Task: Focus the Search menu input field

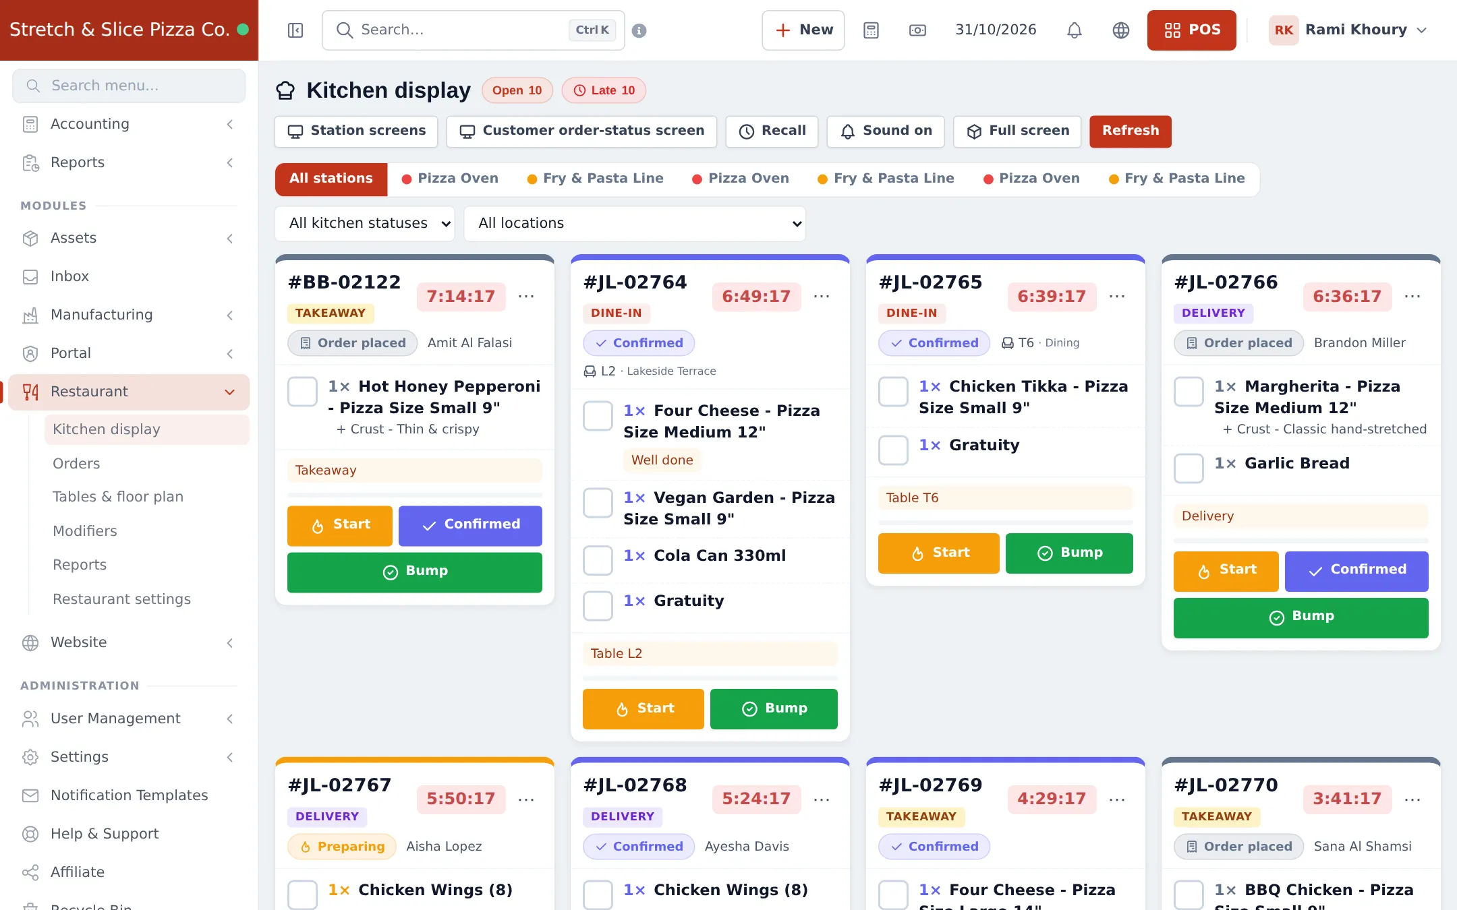Action: (129, 86)
